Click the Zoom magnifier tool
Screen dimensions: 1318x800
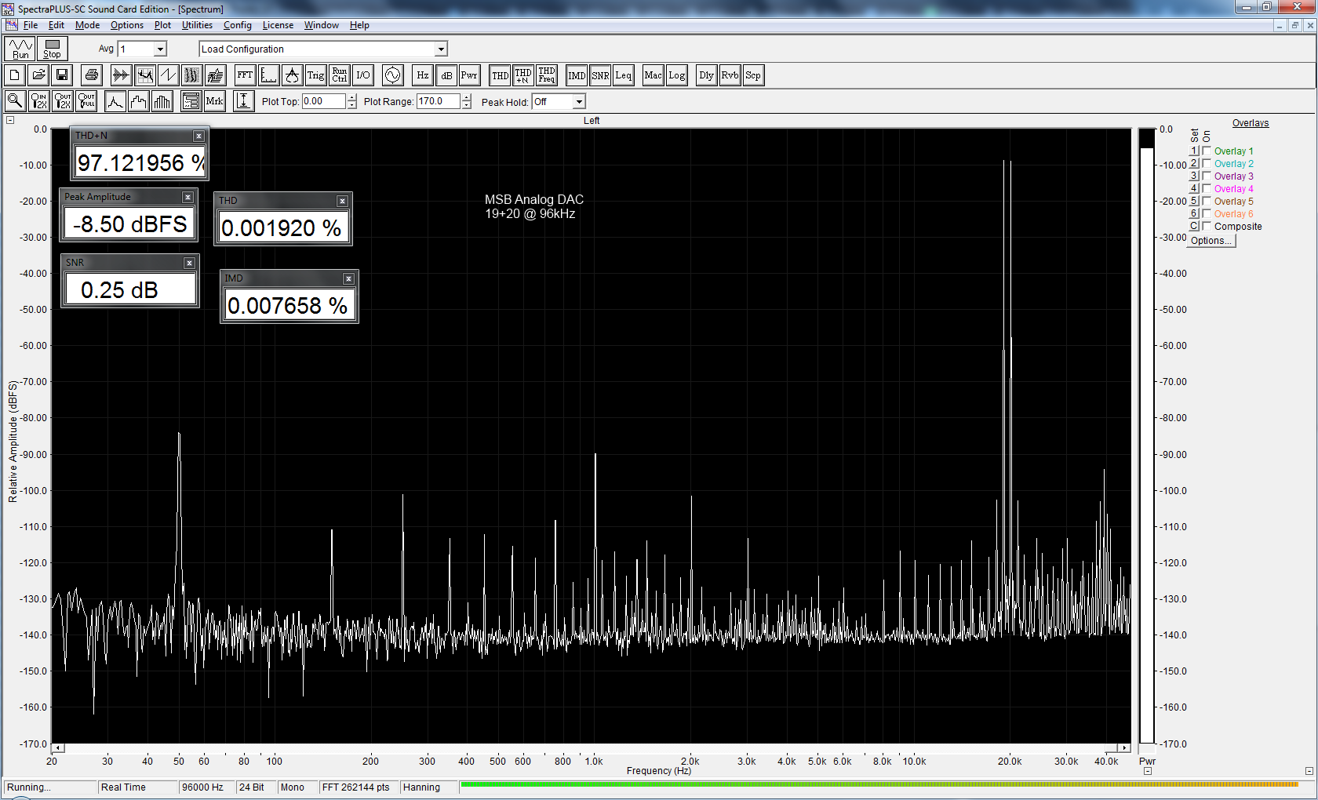coord(15,101)
